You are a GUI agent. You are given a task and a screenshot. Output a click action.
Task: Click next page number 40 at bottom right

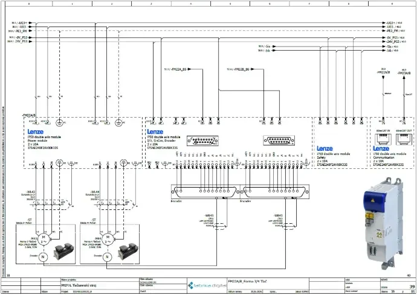coord(409,276)
